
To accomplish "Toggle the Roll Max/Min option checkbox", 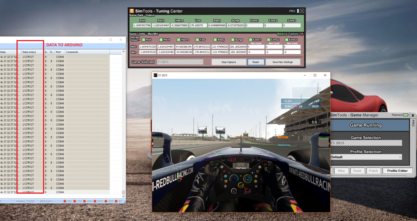I will pyautogui.click(x=144, y=40).
